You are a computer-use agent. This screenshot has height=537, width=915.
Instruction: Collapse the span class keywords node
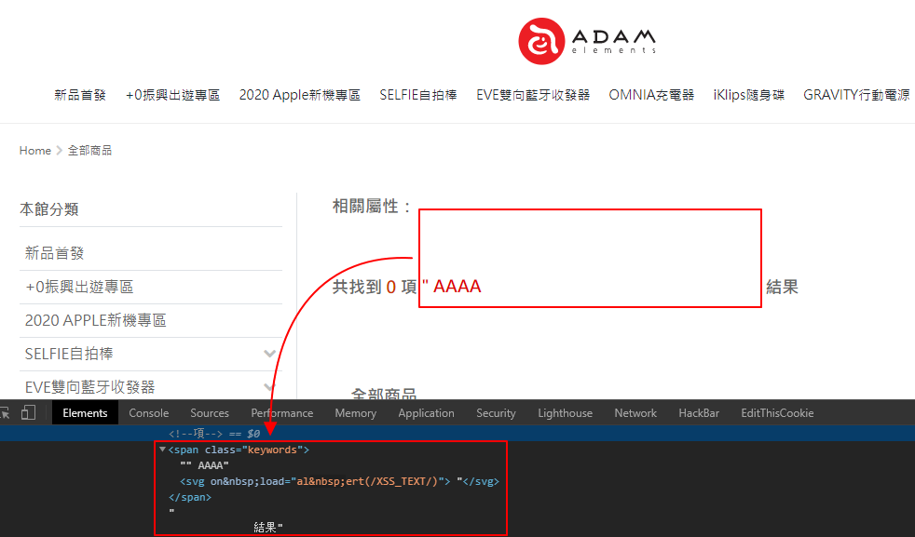[162, 449]
